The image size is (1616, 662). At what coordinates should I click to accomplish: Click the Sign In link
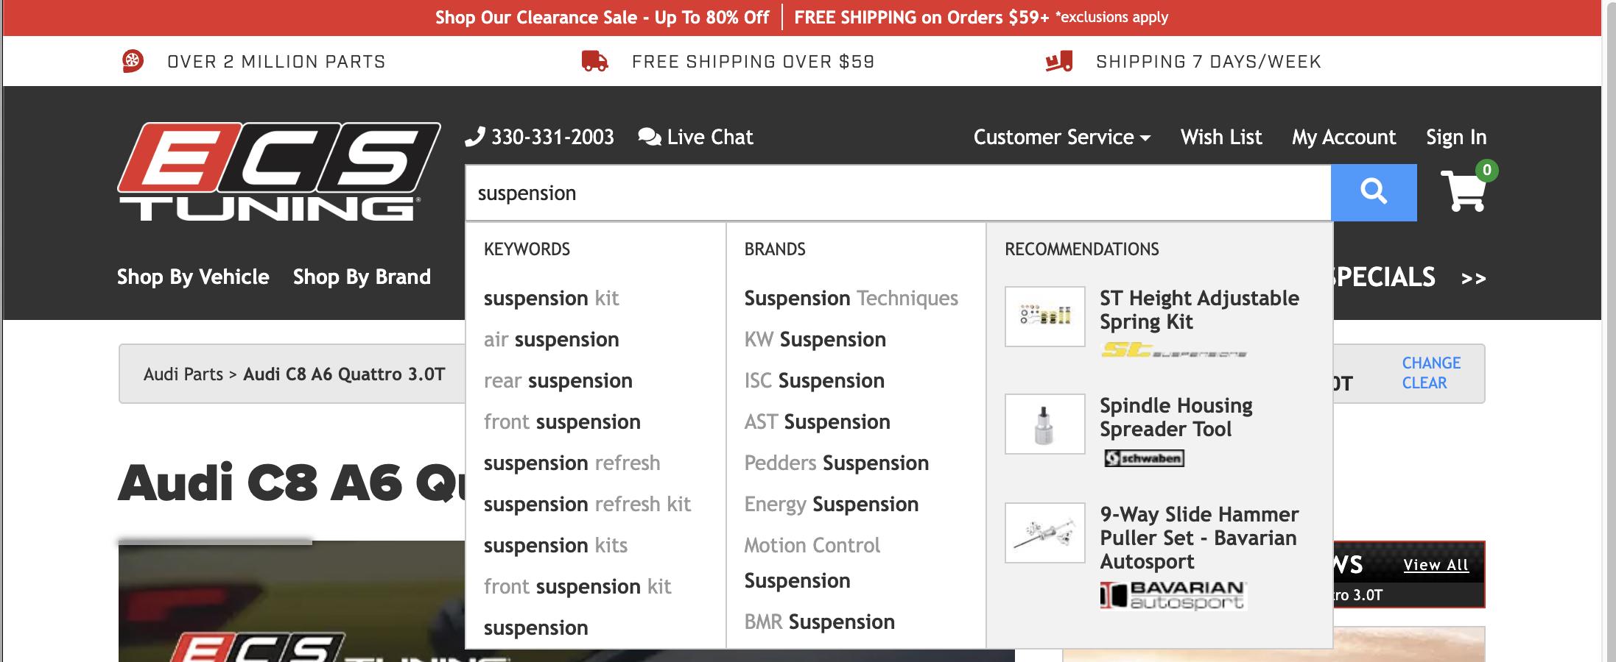1455,137
